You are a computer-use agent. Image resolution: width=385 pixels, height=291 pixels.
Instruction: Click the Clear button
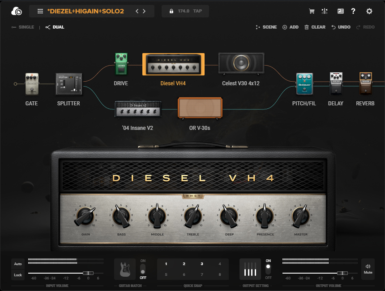click(315, 27)
